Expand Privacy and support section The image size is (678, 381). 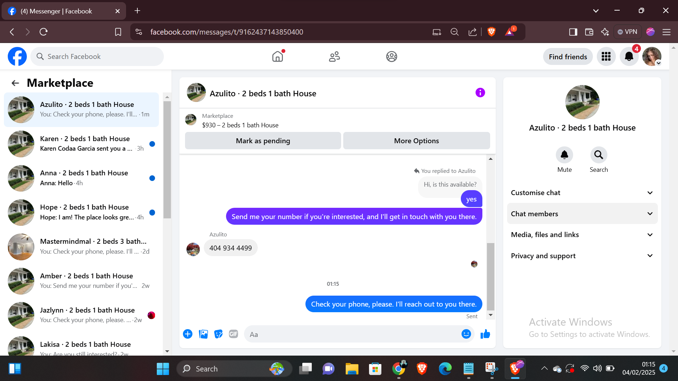click(582, 256)
